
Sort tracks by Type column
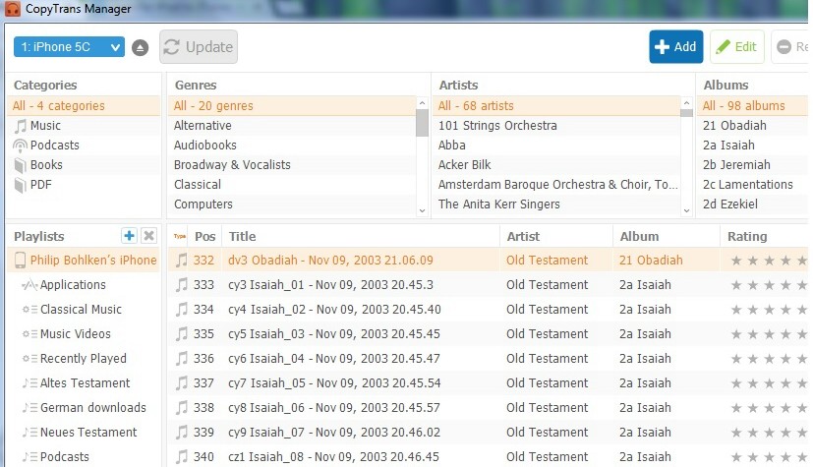(179, 236)
